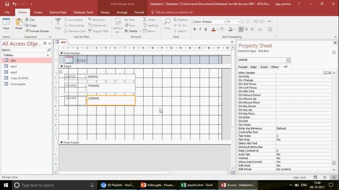Switch to Design View in status bar
This screenshot has width=339, height=190.
[x=334, y=177]
